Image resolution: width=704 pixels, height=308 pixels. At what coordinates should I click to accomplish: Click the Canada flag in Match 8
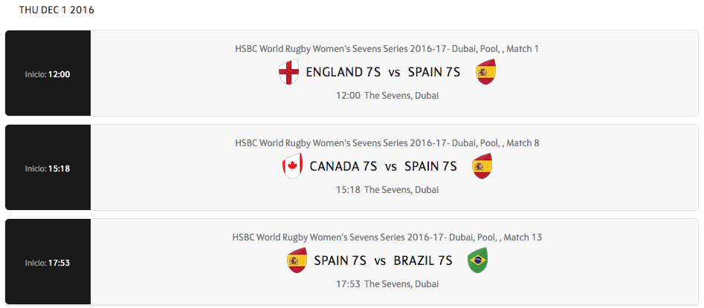tap(292, 166)
